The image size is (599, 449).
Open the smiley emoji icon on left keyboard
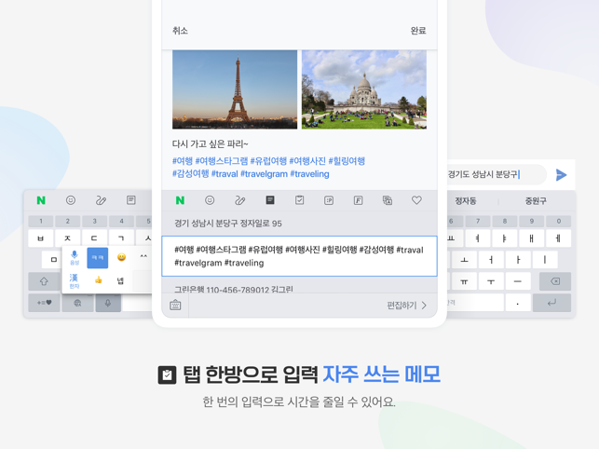point(71,200)
